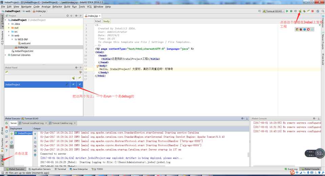Close the Tomcat Catalina Log tab

75,123
